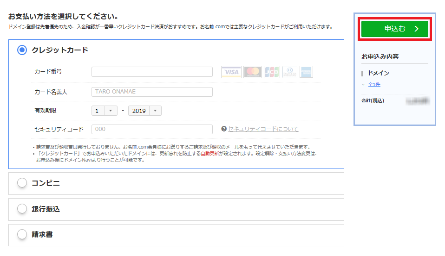This screenshot has width=445, height=256.
Task: Open the expiration month dropdown
Action: (105, 111)
